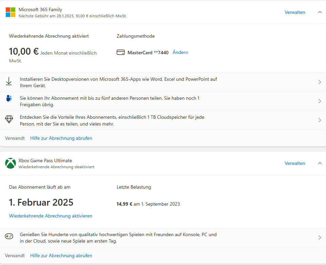Image resolution: width=326 pixels, height=265 pixels.
Task: Click the people sharing icon
Action: pyautogui.click(x=9, y=99)
